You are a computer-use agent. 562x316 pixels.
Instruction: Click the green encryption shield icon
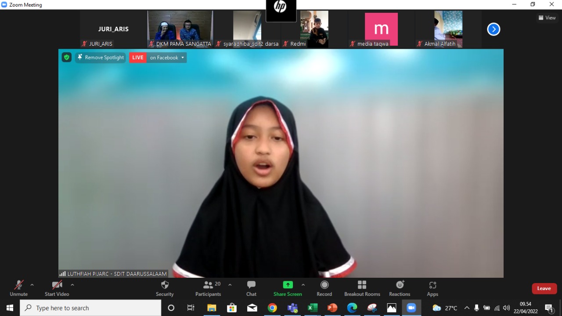66,58
